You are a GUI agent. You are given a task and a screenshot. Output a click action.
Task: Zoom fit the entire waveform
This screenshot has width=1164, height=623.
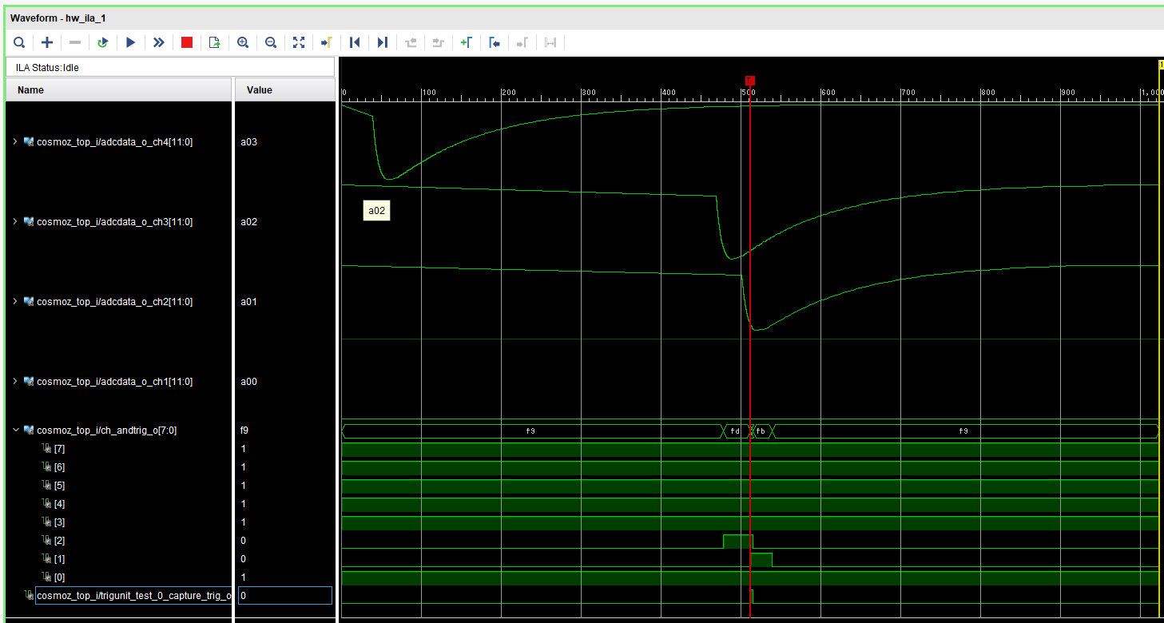[299, 42]
